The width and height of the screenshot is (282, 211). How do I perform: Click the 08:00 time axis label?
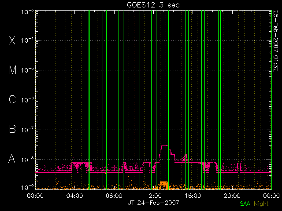114,195
